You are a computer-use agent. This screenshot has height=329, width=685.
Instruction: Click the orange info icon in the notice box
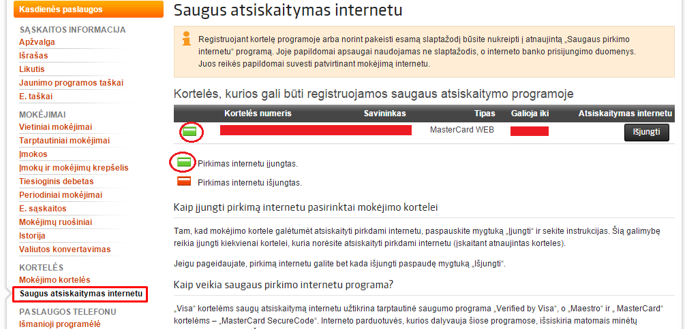[187, 39]
